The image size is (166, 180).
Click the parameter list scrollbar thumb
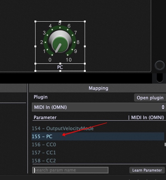[165, 144]
